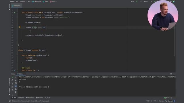
Task: Open run configuration via wrench icon
Action: tap(12, 80)
